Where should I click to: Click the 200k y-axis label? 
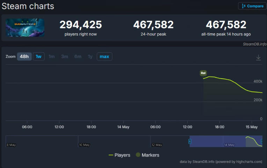(x=258, y=100)
